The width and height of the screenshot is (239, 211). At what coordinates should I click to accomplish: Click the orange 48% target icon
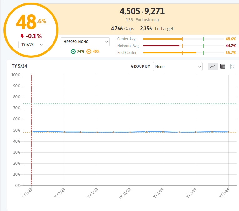point(89,51)
